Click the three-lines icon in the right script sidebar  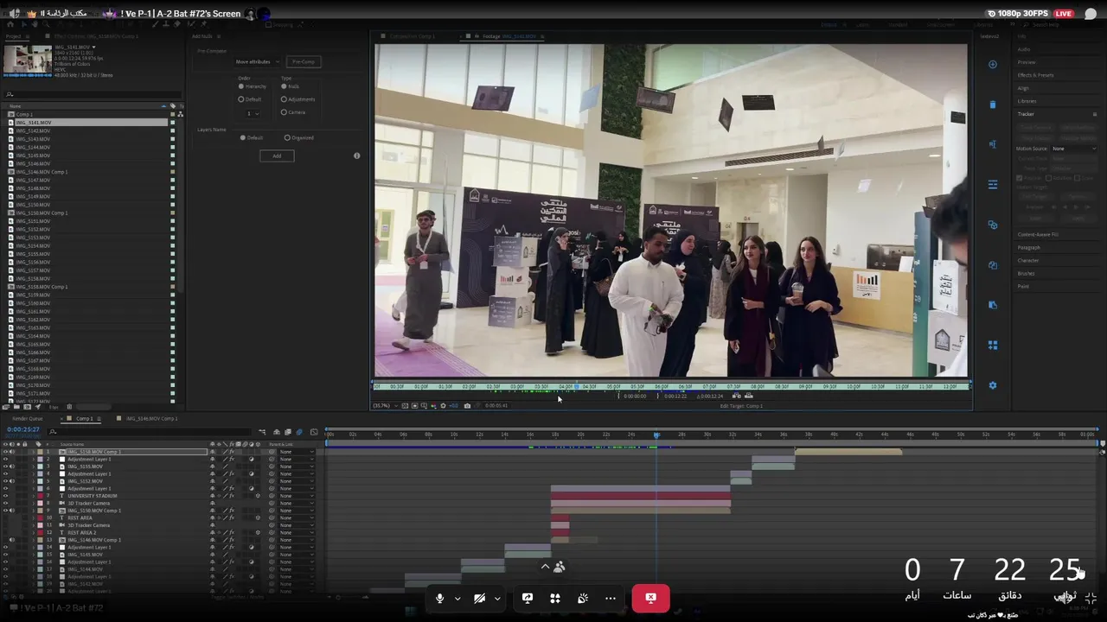point(993,185)
